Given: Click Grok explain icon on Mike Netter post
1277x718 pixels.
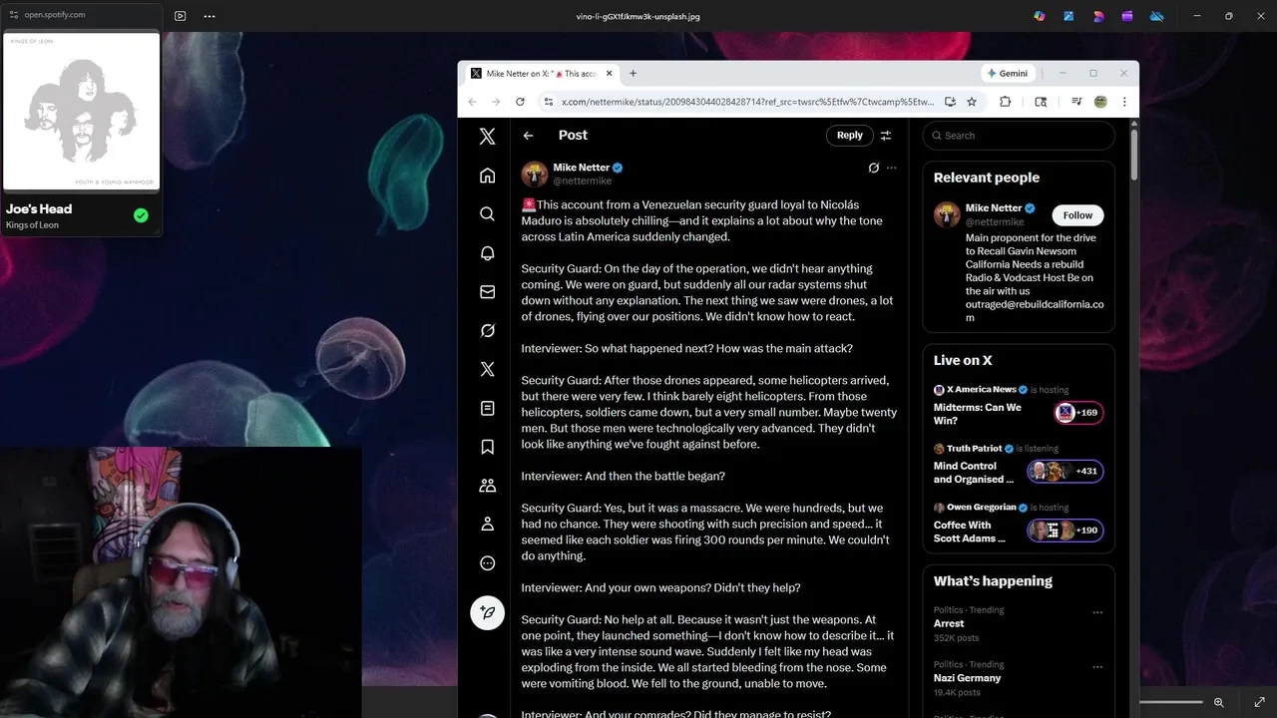Looking at the screenshot, I should click(x=873, y=168).
